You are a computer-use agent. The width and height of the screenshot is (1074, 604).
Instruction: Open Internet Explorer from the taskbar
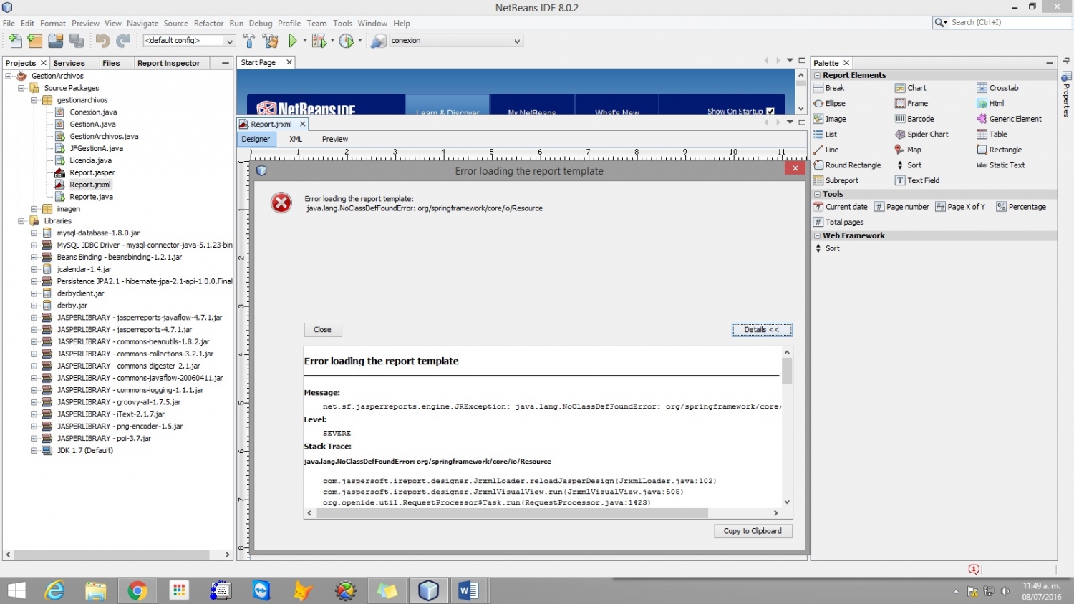pyautogui.click(x=54, y=590)
